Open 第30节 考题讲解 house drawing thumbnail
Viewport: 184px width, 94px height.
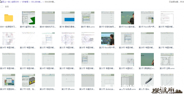click(x=88, y=39)
